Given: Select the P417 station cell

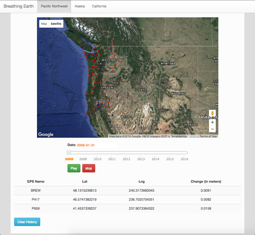Looking at the screenshot, I should coord(36,199).
